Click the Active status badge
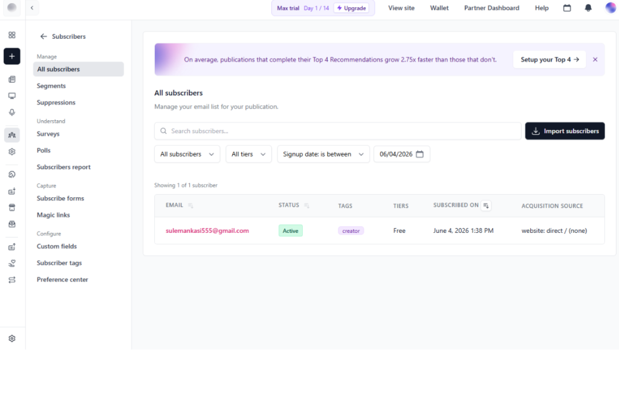 pyautogui.click(x=291, y=230)
